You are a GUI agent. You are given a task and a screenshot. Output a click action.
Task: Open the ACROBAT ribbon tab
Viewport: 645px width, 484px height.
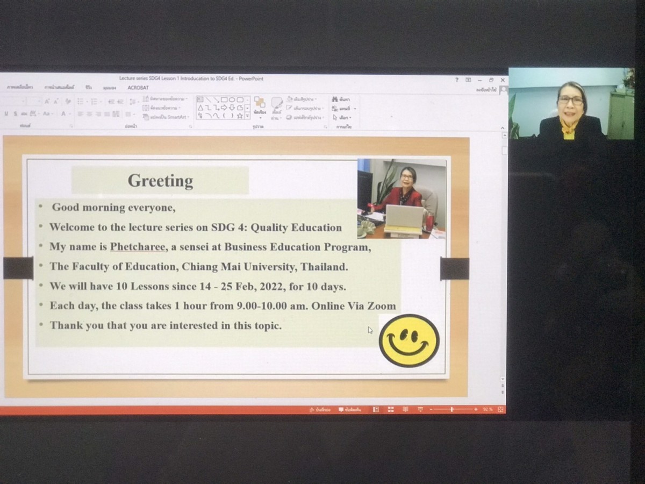(x=138, y=87)
